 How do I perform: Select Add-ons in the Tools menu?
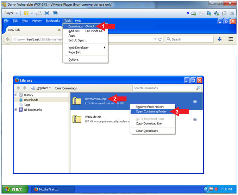click(x=85, y=31)
